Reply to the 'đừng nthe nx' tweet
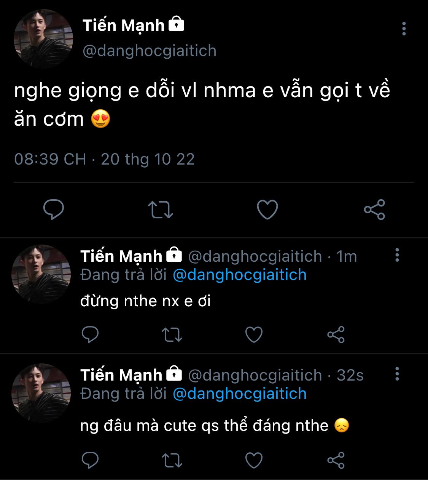This screenshot has width=428, height=480. tap(91, 334)
